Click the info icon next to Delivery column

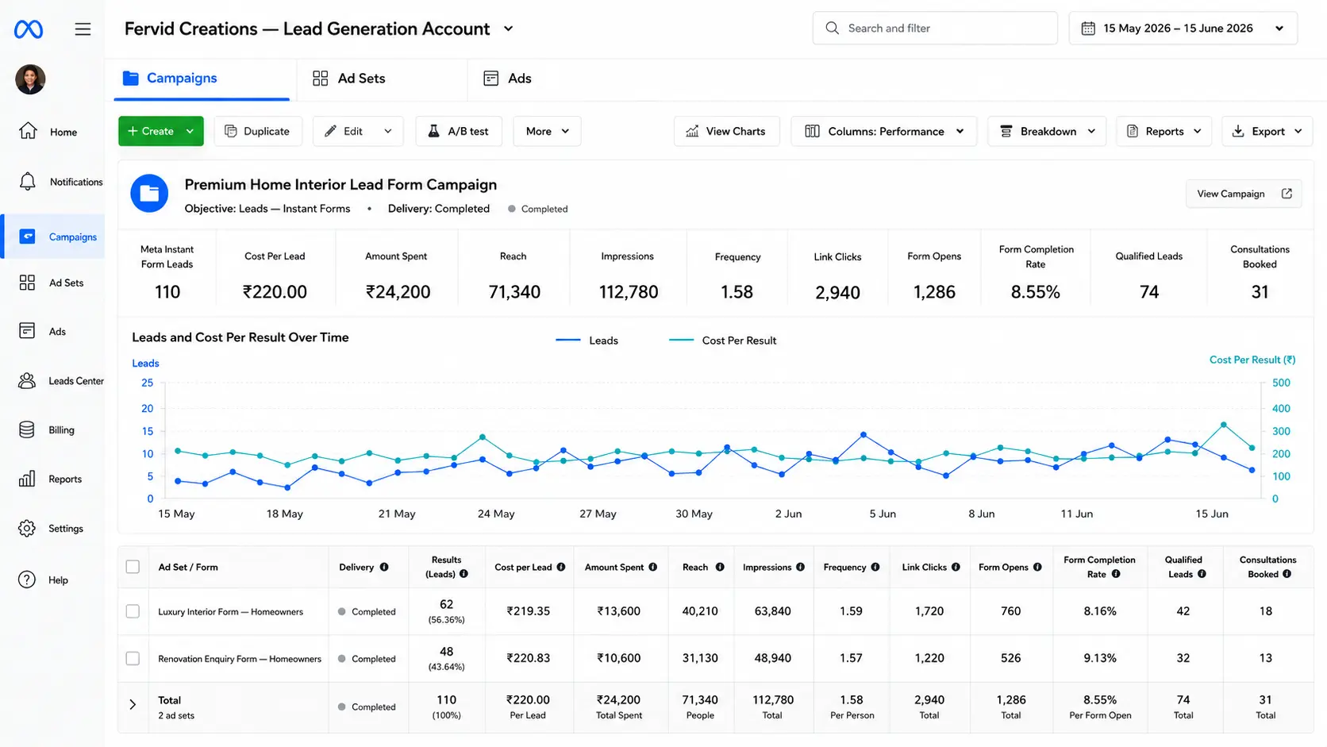(384, 567)
